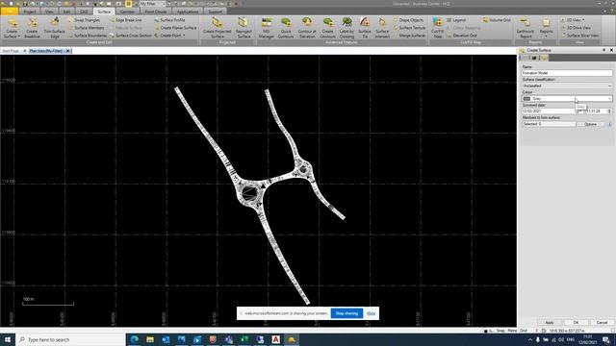Image resolution: width=616 pixels, height=346 pixels.
Task: Open the MS Manager tool
Action: click(266, 28)
